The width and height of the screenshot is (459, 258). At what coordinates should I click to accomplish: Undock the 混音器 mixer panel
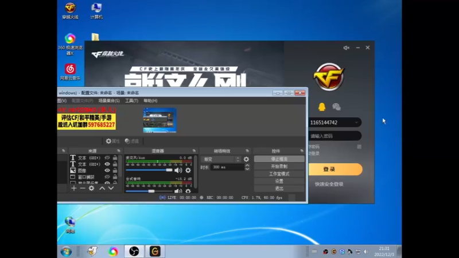pos(194,151)
